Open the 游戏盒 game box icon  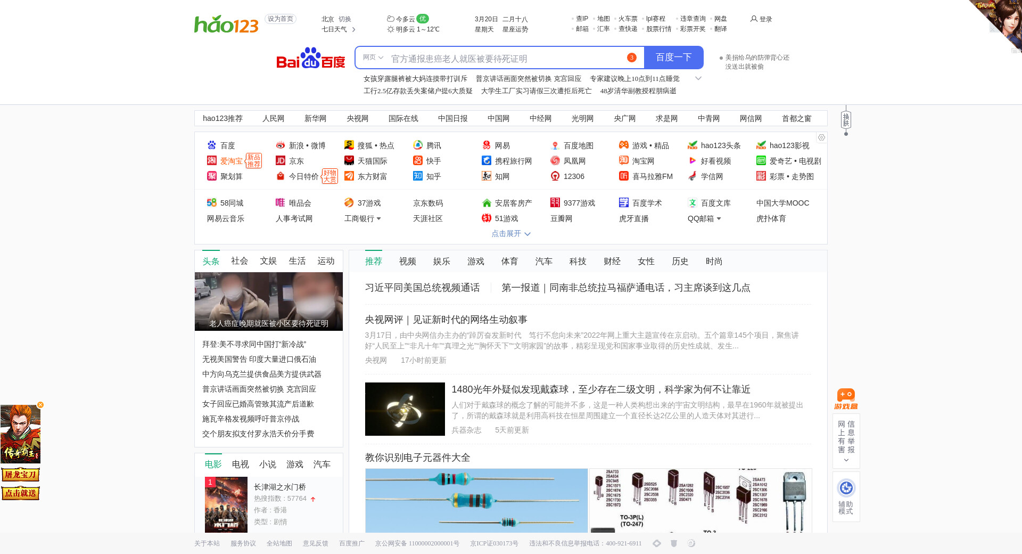(846, 398)
